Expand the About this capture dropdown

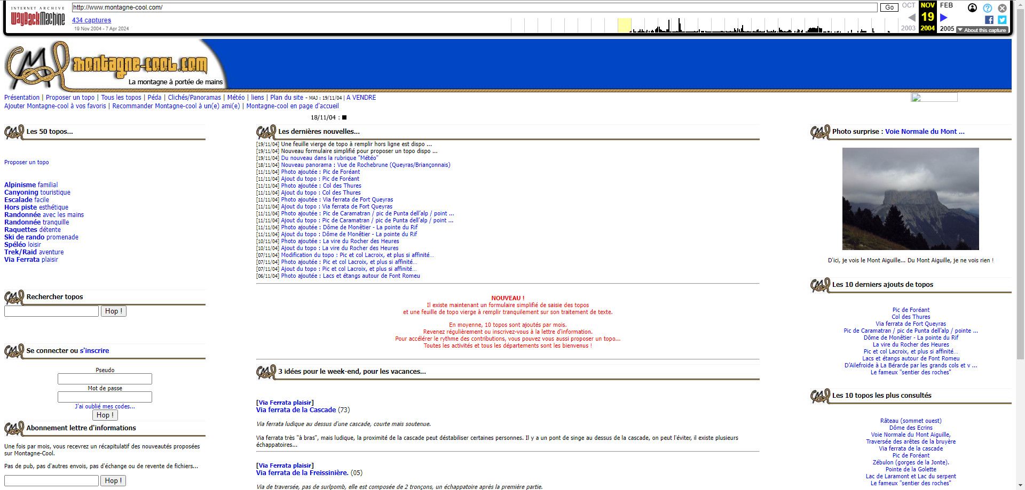[982, 30]
